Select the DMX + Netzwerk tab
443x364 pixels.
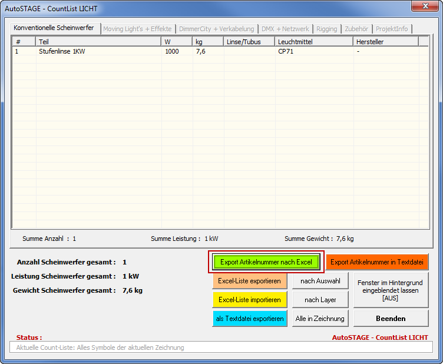(x=285, y=29)
